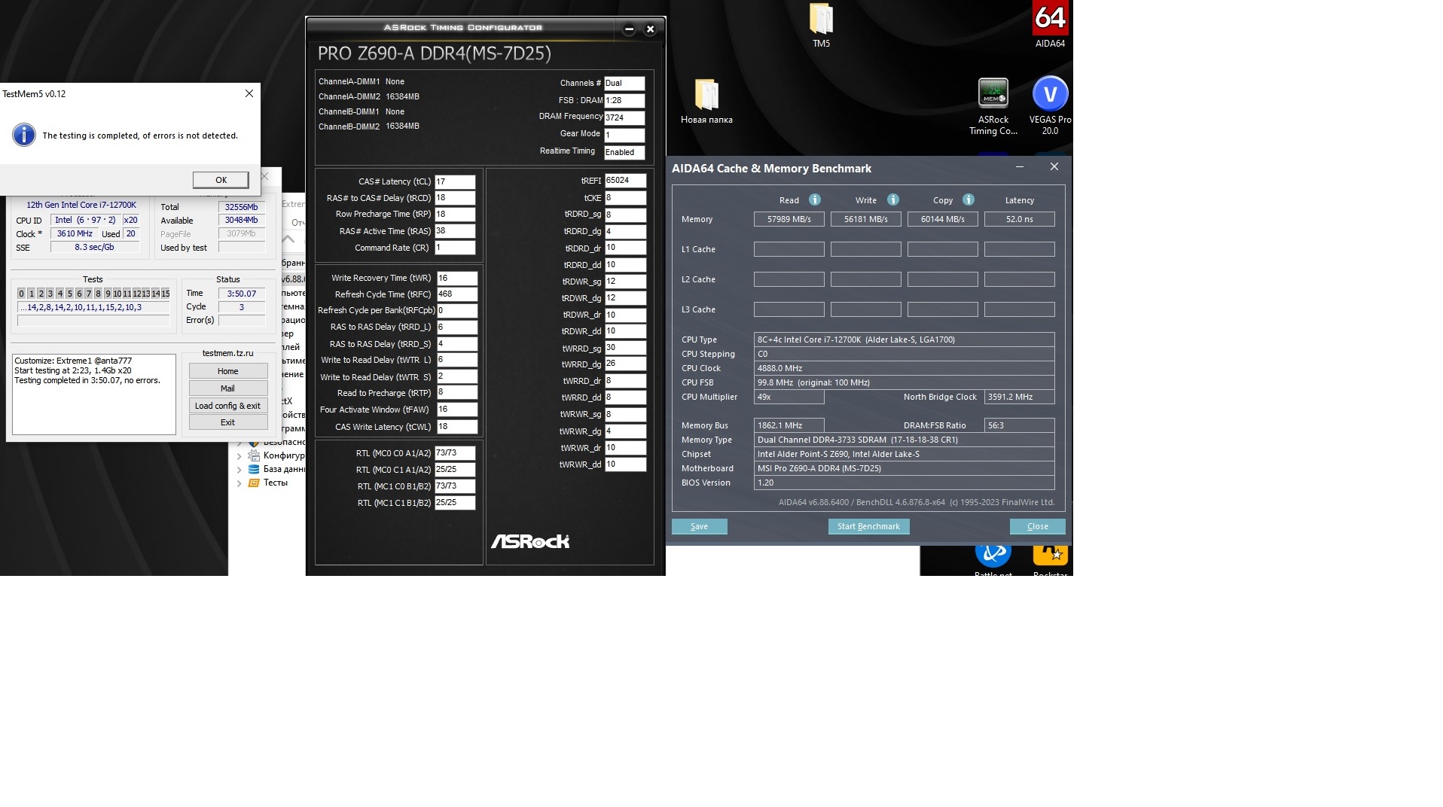This screenshot has height=807, width=1443.
Task: Click the Memory Write result 56181 MB/s
Action: point(866,219)
